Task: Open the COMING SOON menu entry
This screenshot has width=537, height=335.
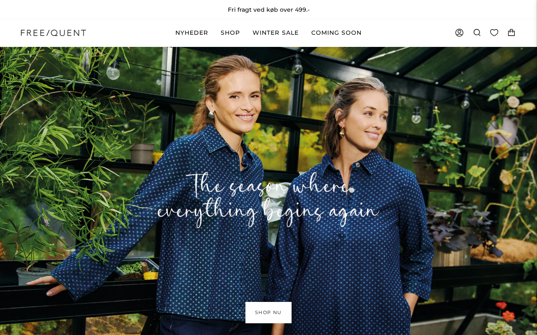Action: [x=336, y=33]
